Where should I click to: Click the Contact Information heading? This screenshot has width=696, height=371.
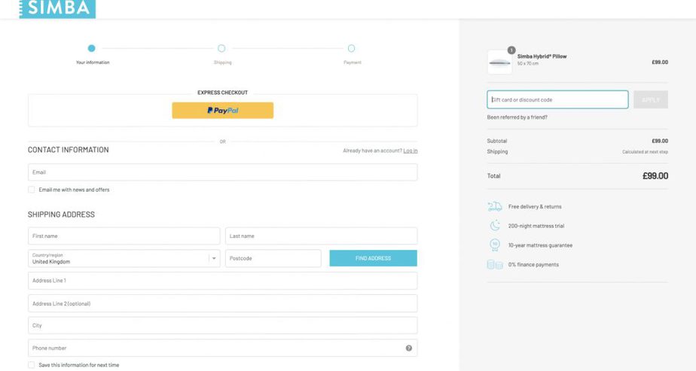pyautogui.click(x=69, y=150)
